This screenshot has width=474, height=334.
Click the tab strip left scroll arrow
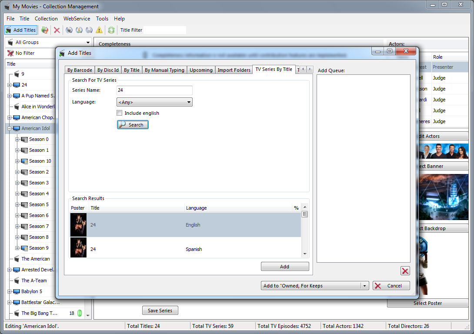(303, 69)
